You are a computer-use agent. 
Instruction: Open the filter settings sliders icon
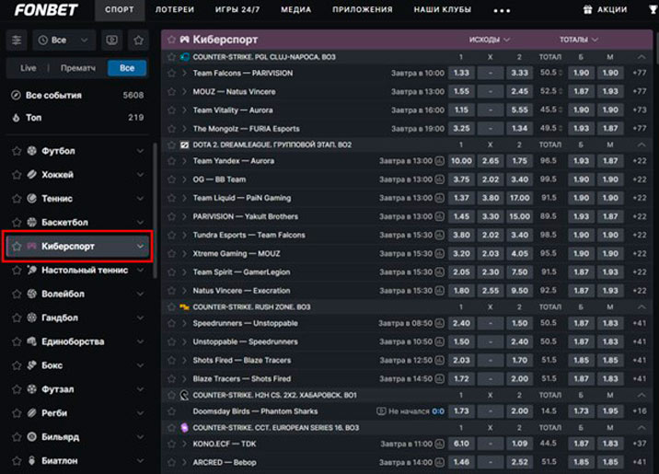click(x=17, y=40)
